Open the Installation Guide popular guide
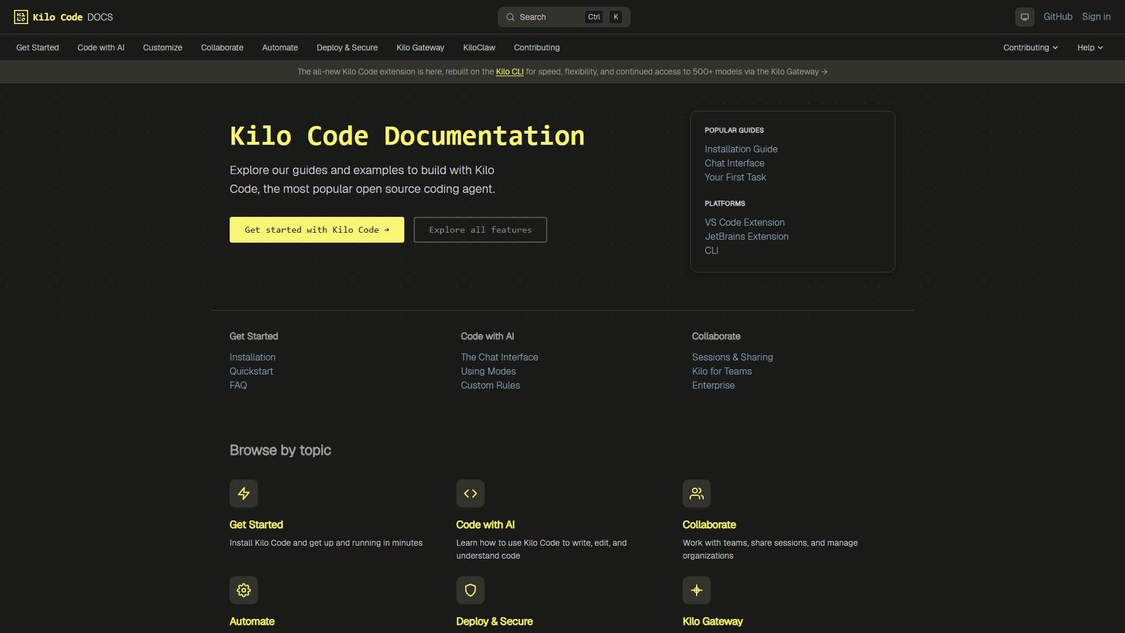Image resolution: width=1125 pixels, height=633 pixels. pos(741,149)
